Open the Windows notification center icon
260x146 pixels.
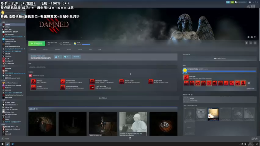(x=257, y=144)
